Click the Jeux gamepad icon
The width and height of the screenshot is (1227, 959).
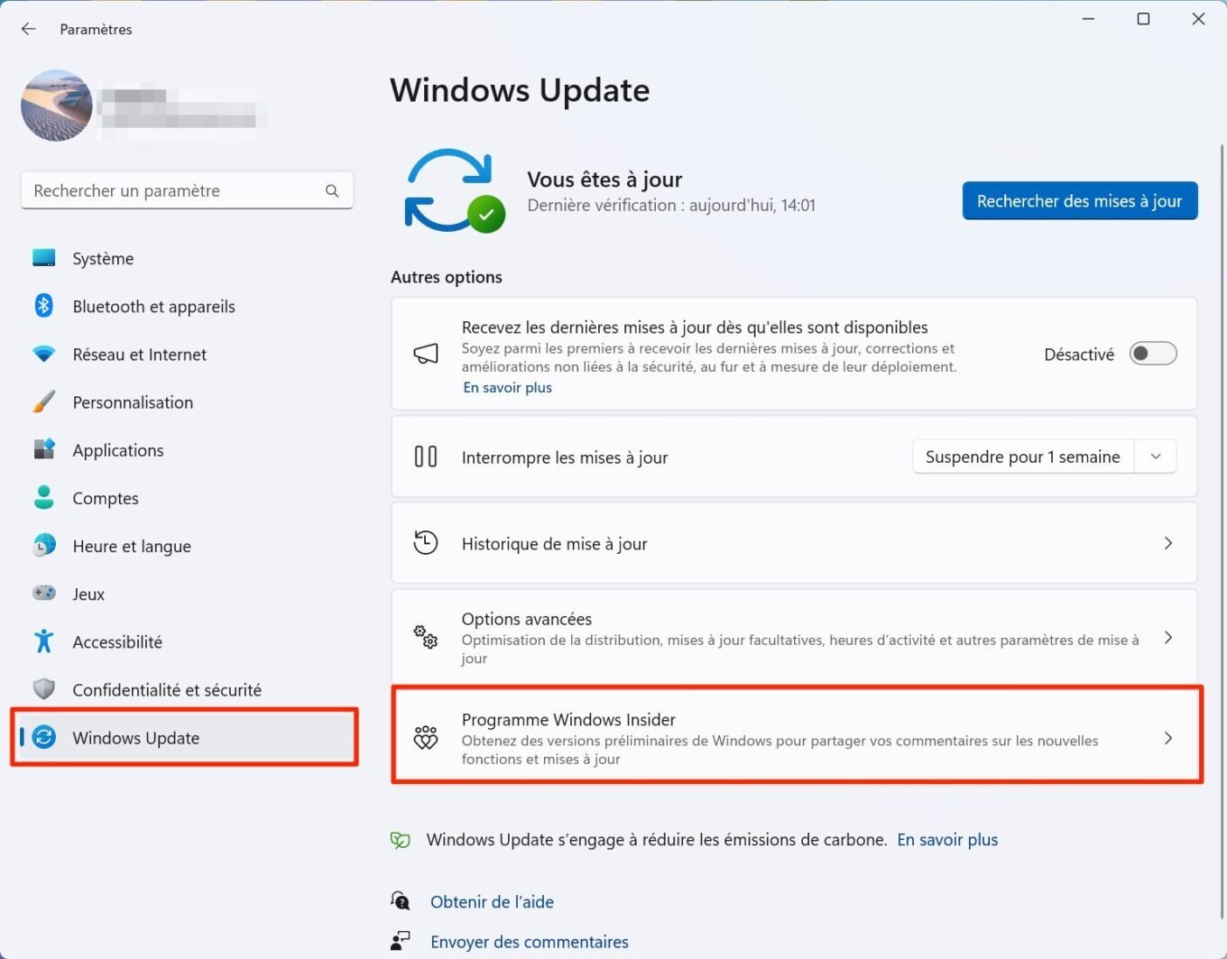click(43, 593)
